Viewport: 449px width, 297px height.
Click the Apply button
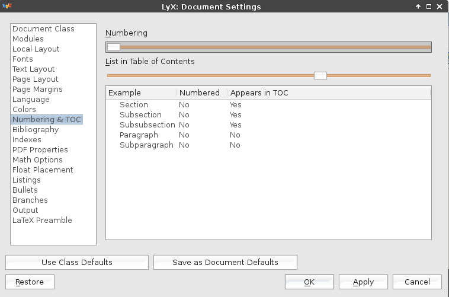363,282
